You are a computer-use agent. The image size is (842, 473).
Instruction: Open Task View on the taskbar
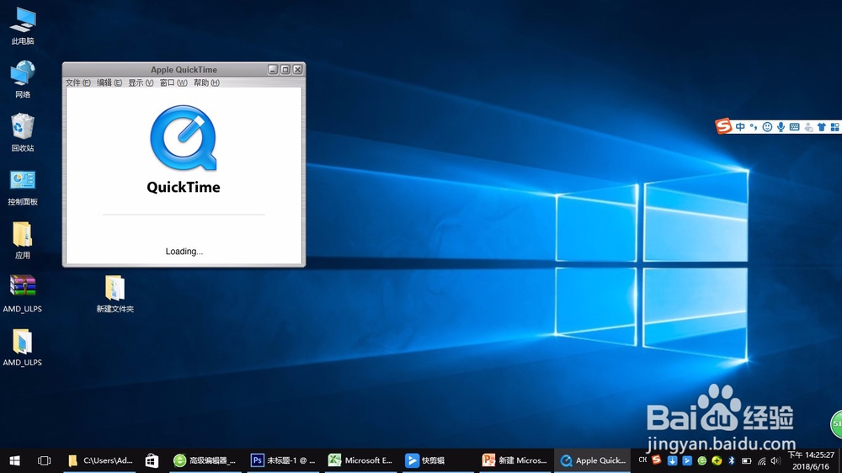(44, 460)
